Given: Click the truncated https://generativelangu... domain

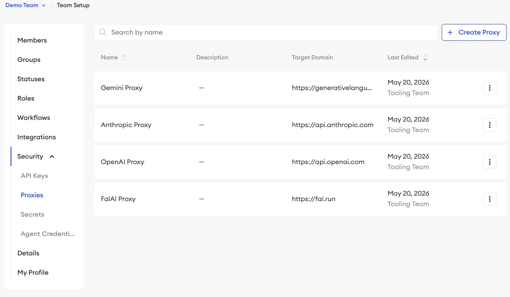Looking at the screenshot, I should point(332,88).
